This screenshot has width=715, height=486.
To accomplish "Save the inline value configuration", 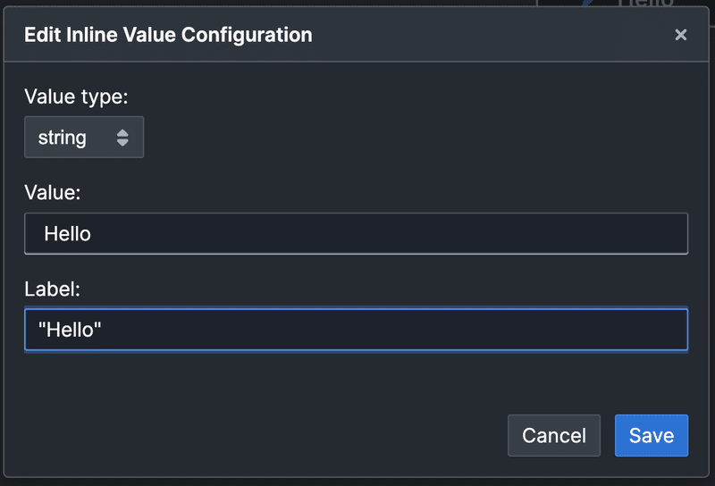I will click(651, 435).
